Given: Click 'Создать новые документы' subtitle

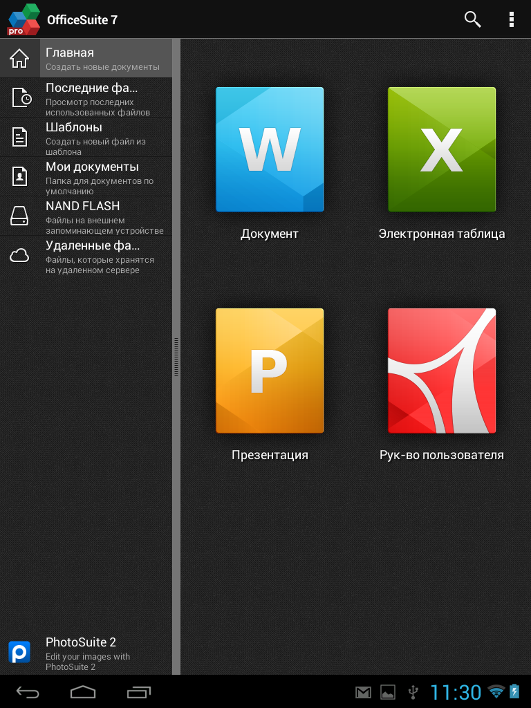Looking at the screenshot, I should (102, 67).
